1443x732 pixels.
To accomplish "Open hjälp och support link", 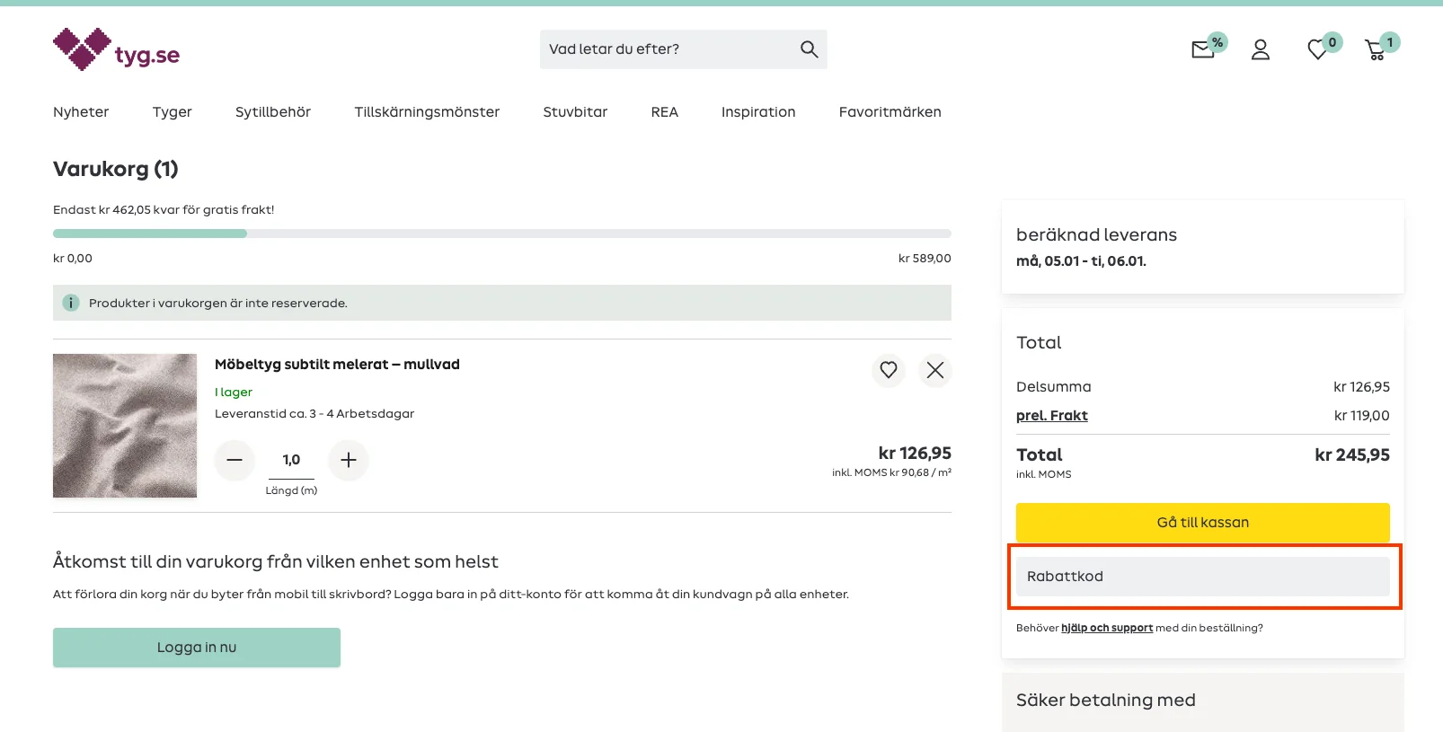I will [x=1106, y=628].
